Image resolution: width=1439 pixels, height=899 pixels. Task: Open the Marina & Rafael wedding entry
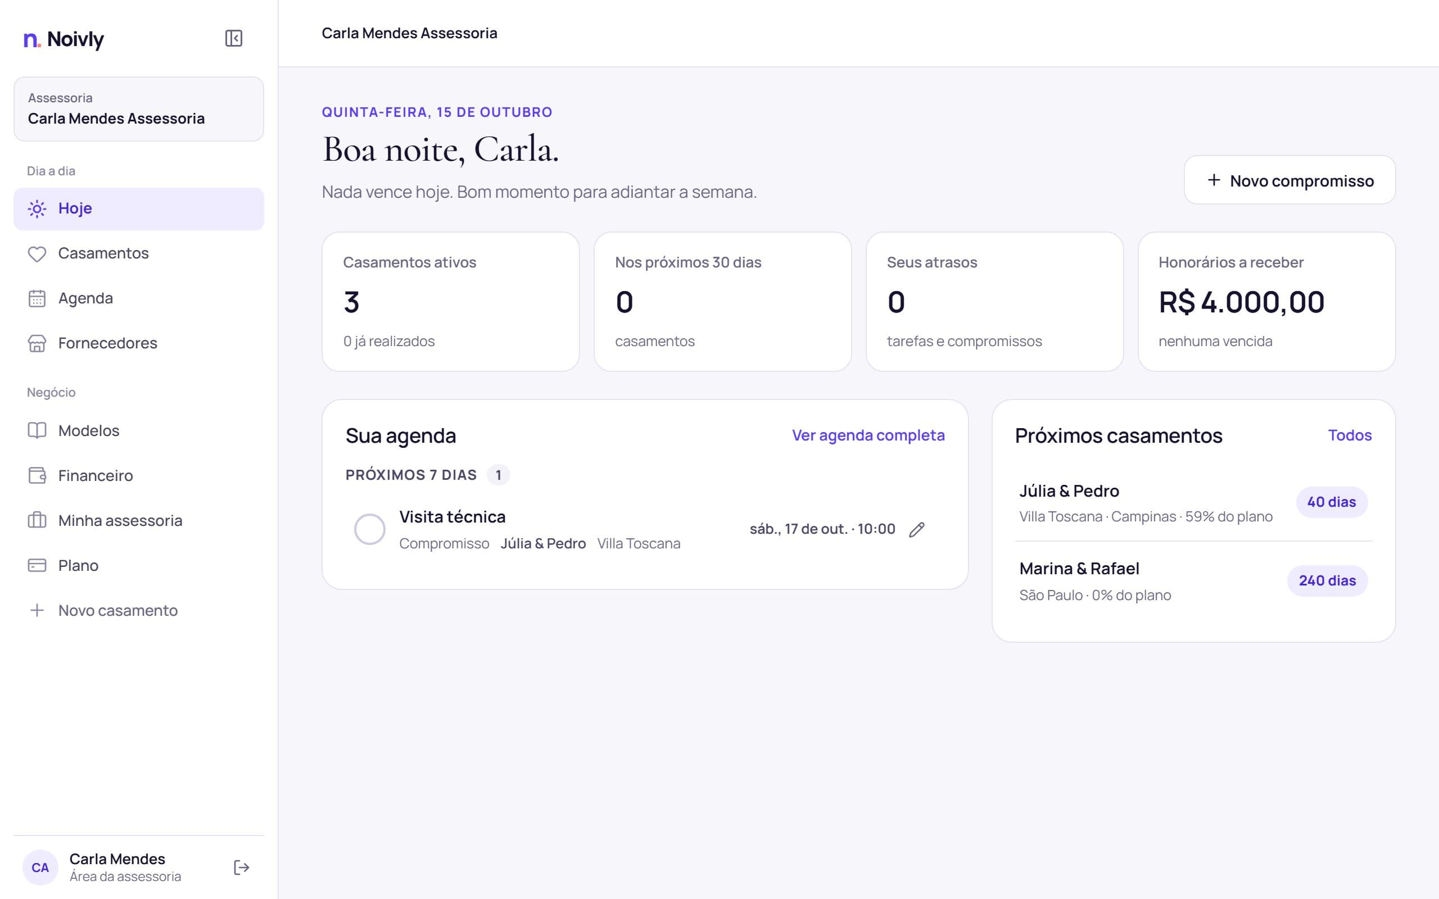(1193, 581)
